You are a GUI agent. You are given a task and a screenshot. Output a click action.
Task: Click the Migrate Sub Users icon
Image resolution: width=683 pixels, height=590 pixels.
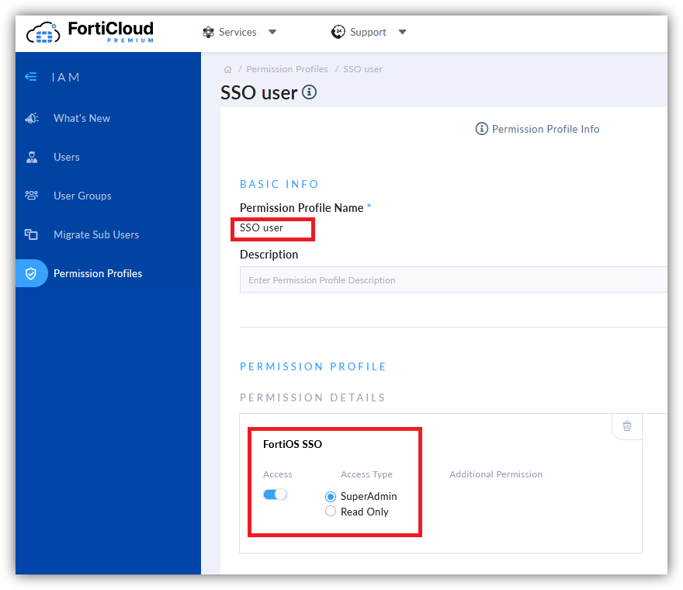[x=32, y=234]
